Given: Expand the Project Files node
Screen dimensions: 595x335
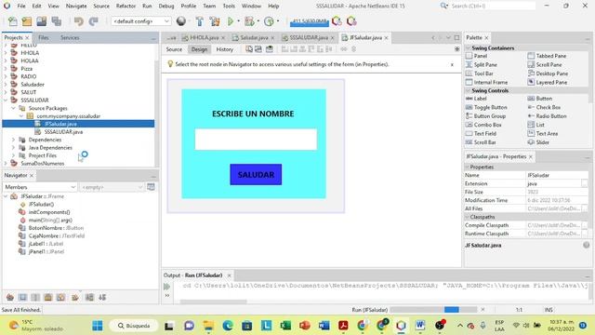Looking at the screenshot, I should (13, 155).
